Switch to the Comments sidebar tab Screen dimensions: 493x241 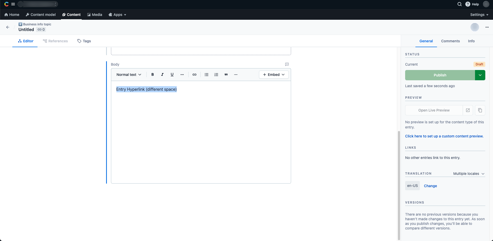(x=450, y=41)
